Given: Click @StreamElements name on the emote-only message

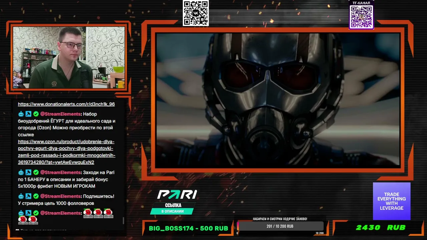Looking at the screenshot, I should tap(60, 213).
